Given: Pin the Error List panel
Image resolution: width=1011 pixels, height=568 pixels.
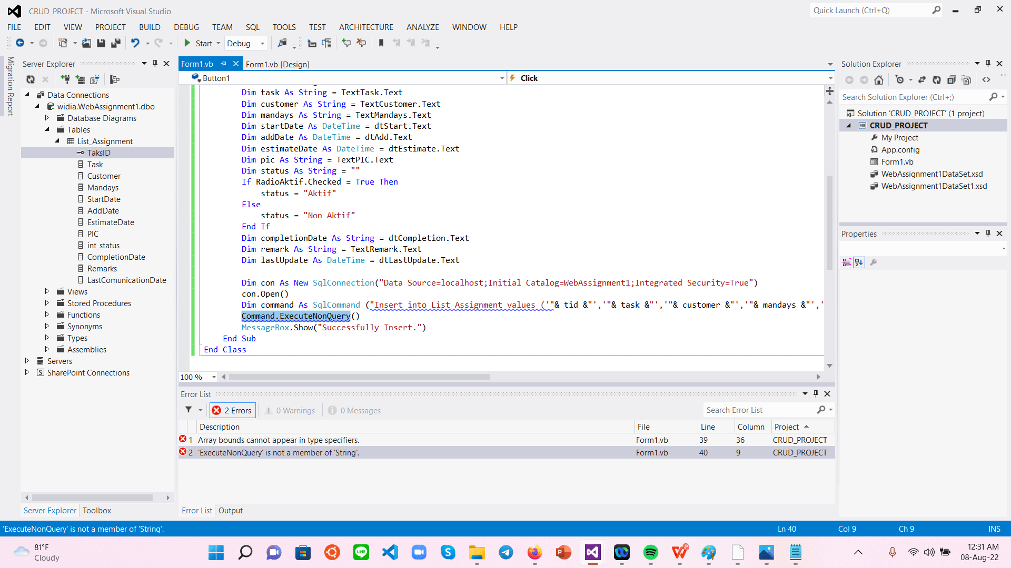Looking at the screenshot, I should [x=815, y=393].
